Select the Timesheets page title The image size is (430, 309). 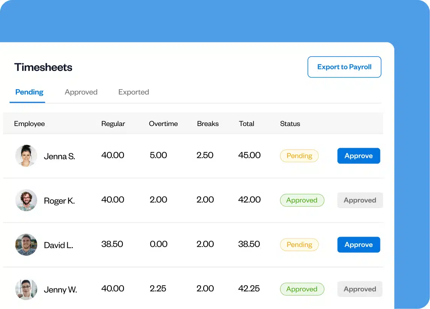(43, 67)
